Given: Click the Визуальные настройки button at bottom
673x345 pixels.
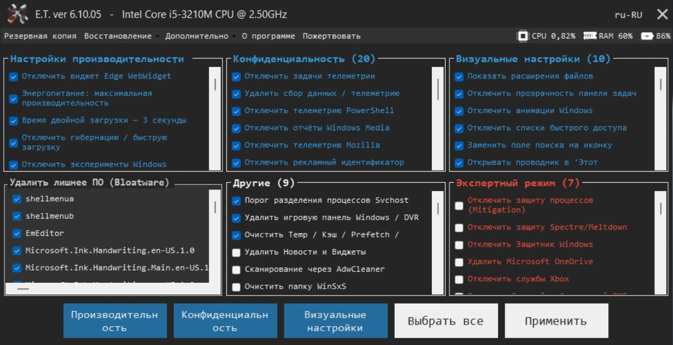Looking at the screenshot, I should tap(335, 321).
